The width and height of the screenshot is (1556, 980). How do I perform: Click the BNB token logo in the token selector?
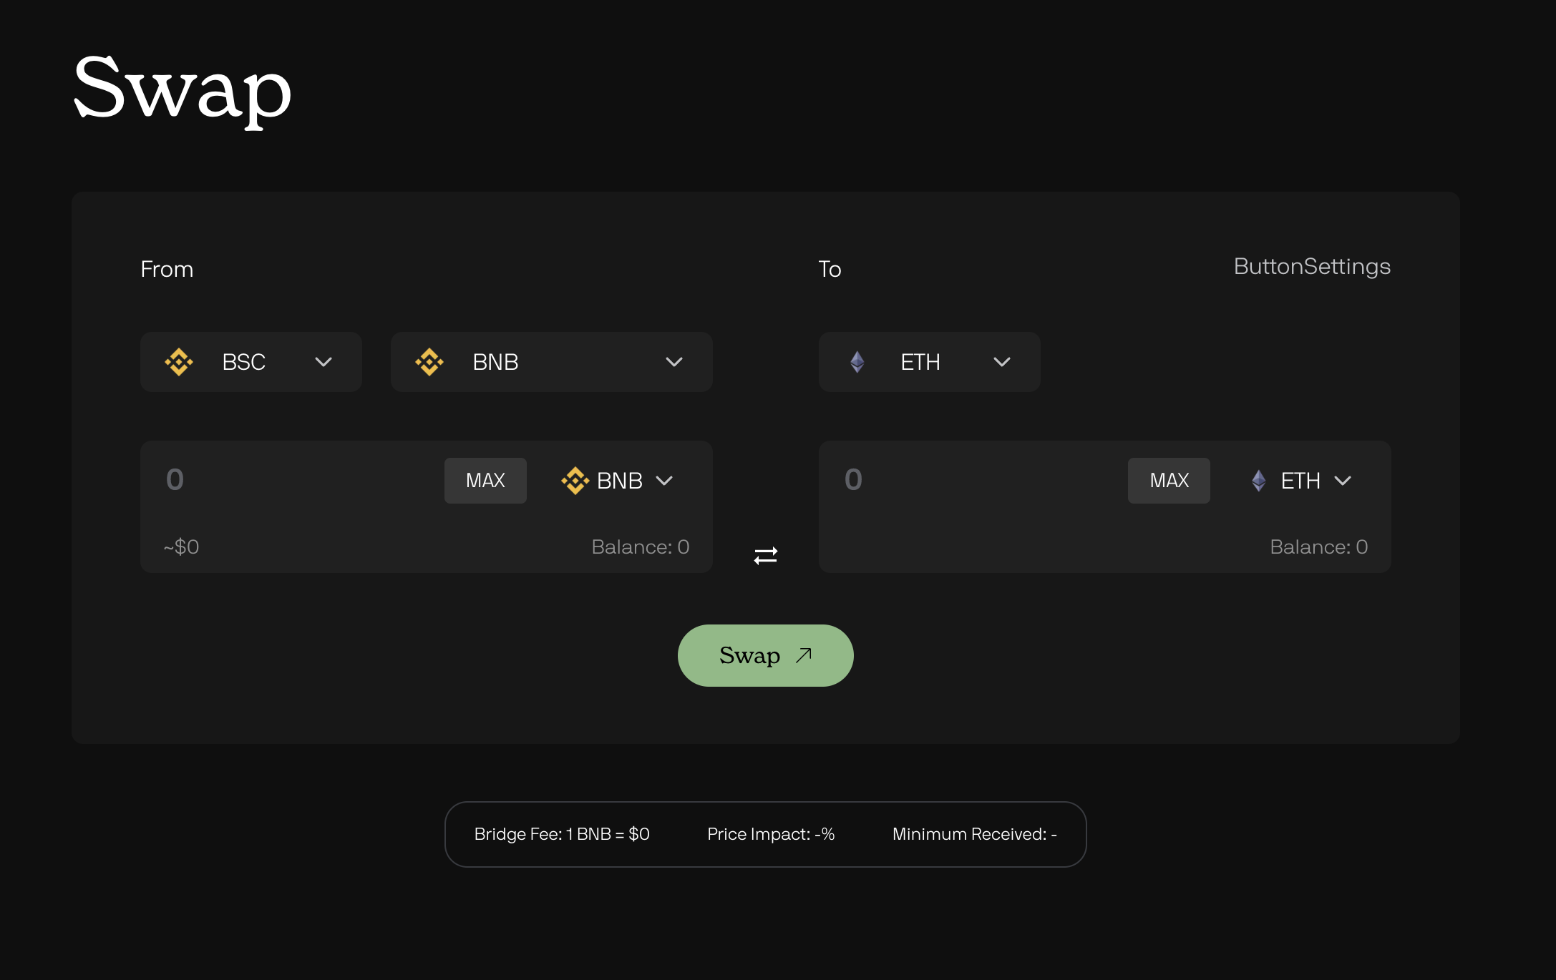(x=429, y=362)
